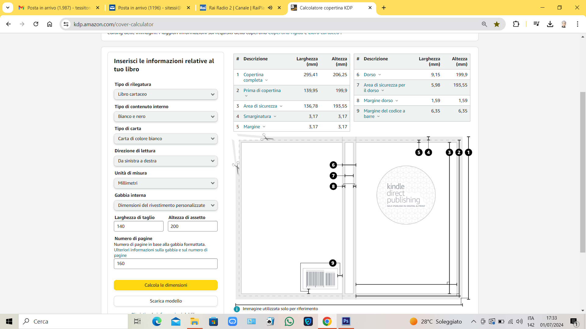
Task: Click the Windows search box Cerca
Action: click(x=73, y=321)
